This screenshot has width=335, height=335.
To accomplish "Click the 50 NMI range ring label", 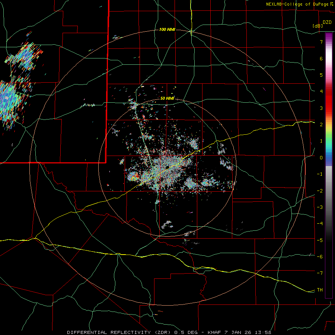I will point(167,98).
